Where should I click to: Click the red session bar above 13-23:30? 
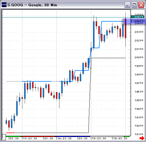(x=38, y=136)
